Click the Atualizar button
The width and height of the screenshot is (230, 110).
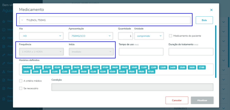coord(202,101)
